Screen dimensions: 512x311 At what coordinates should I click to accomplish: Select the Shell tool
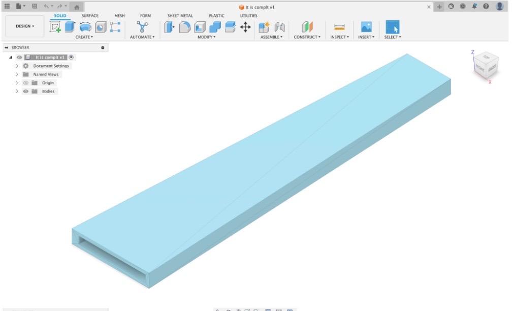[200, 27]
